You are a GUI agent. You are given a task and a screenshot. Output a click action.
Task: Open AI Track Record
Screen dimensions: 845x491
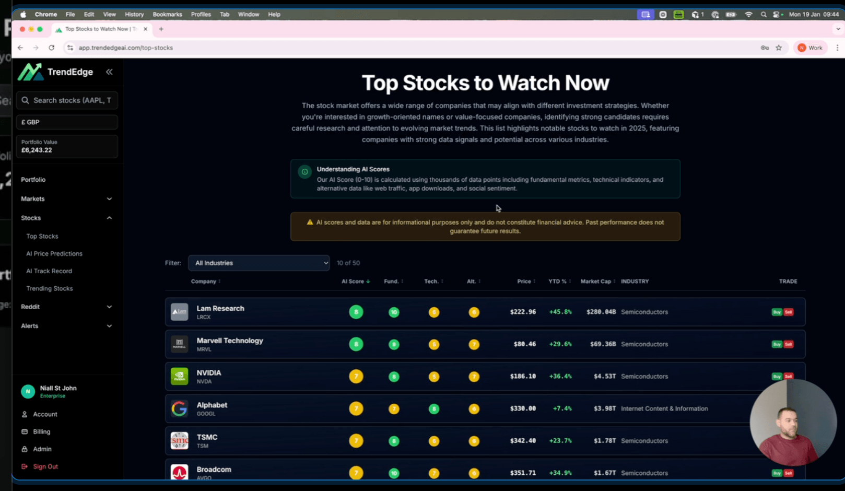click(x=49, y=271)
